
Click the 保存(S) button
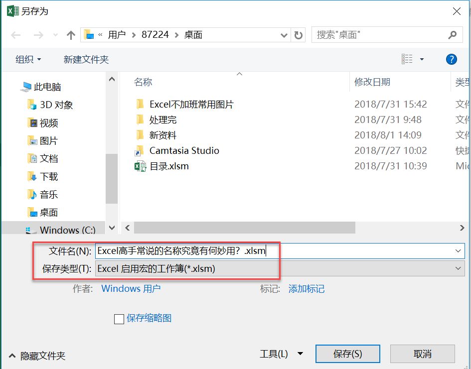pos(347,354)
